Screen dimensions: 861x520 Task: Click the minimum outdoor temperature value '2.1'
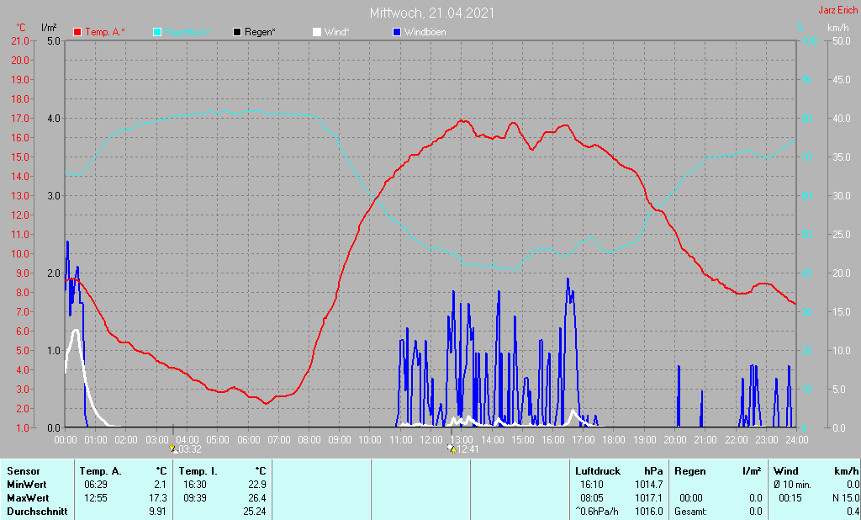point(161,485)
